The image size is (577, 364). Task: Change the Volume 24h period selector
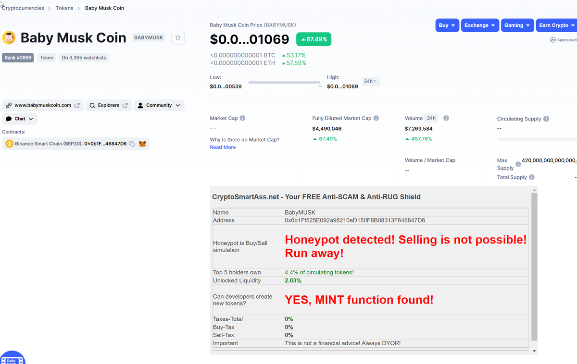point(431,118)
